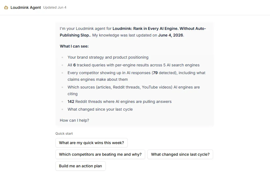Click the claims engines make about them line
Image resolution: width=270 pixels, height=177 pixels.
[98, 79]
